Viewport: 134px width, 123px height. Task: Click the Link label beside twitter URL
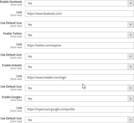pos(19,44)
